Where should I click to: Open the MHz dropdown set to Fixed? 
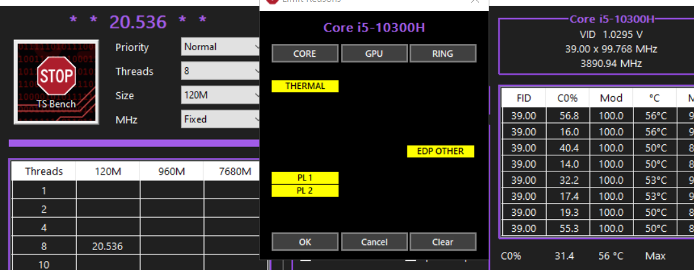220,119
